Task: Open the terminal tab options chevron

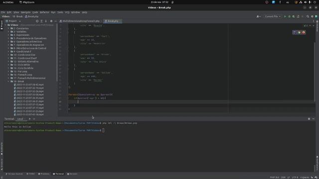Action: point(34,119)
